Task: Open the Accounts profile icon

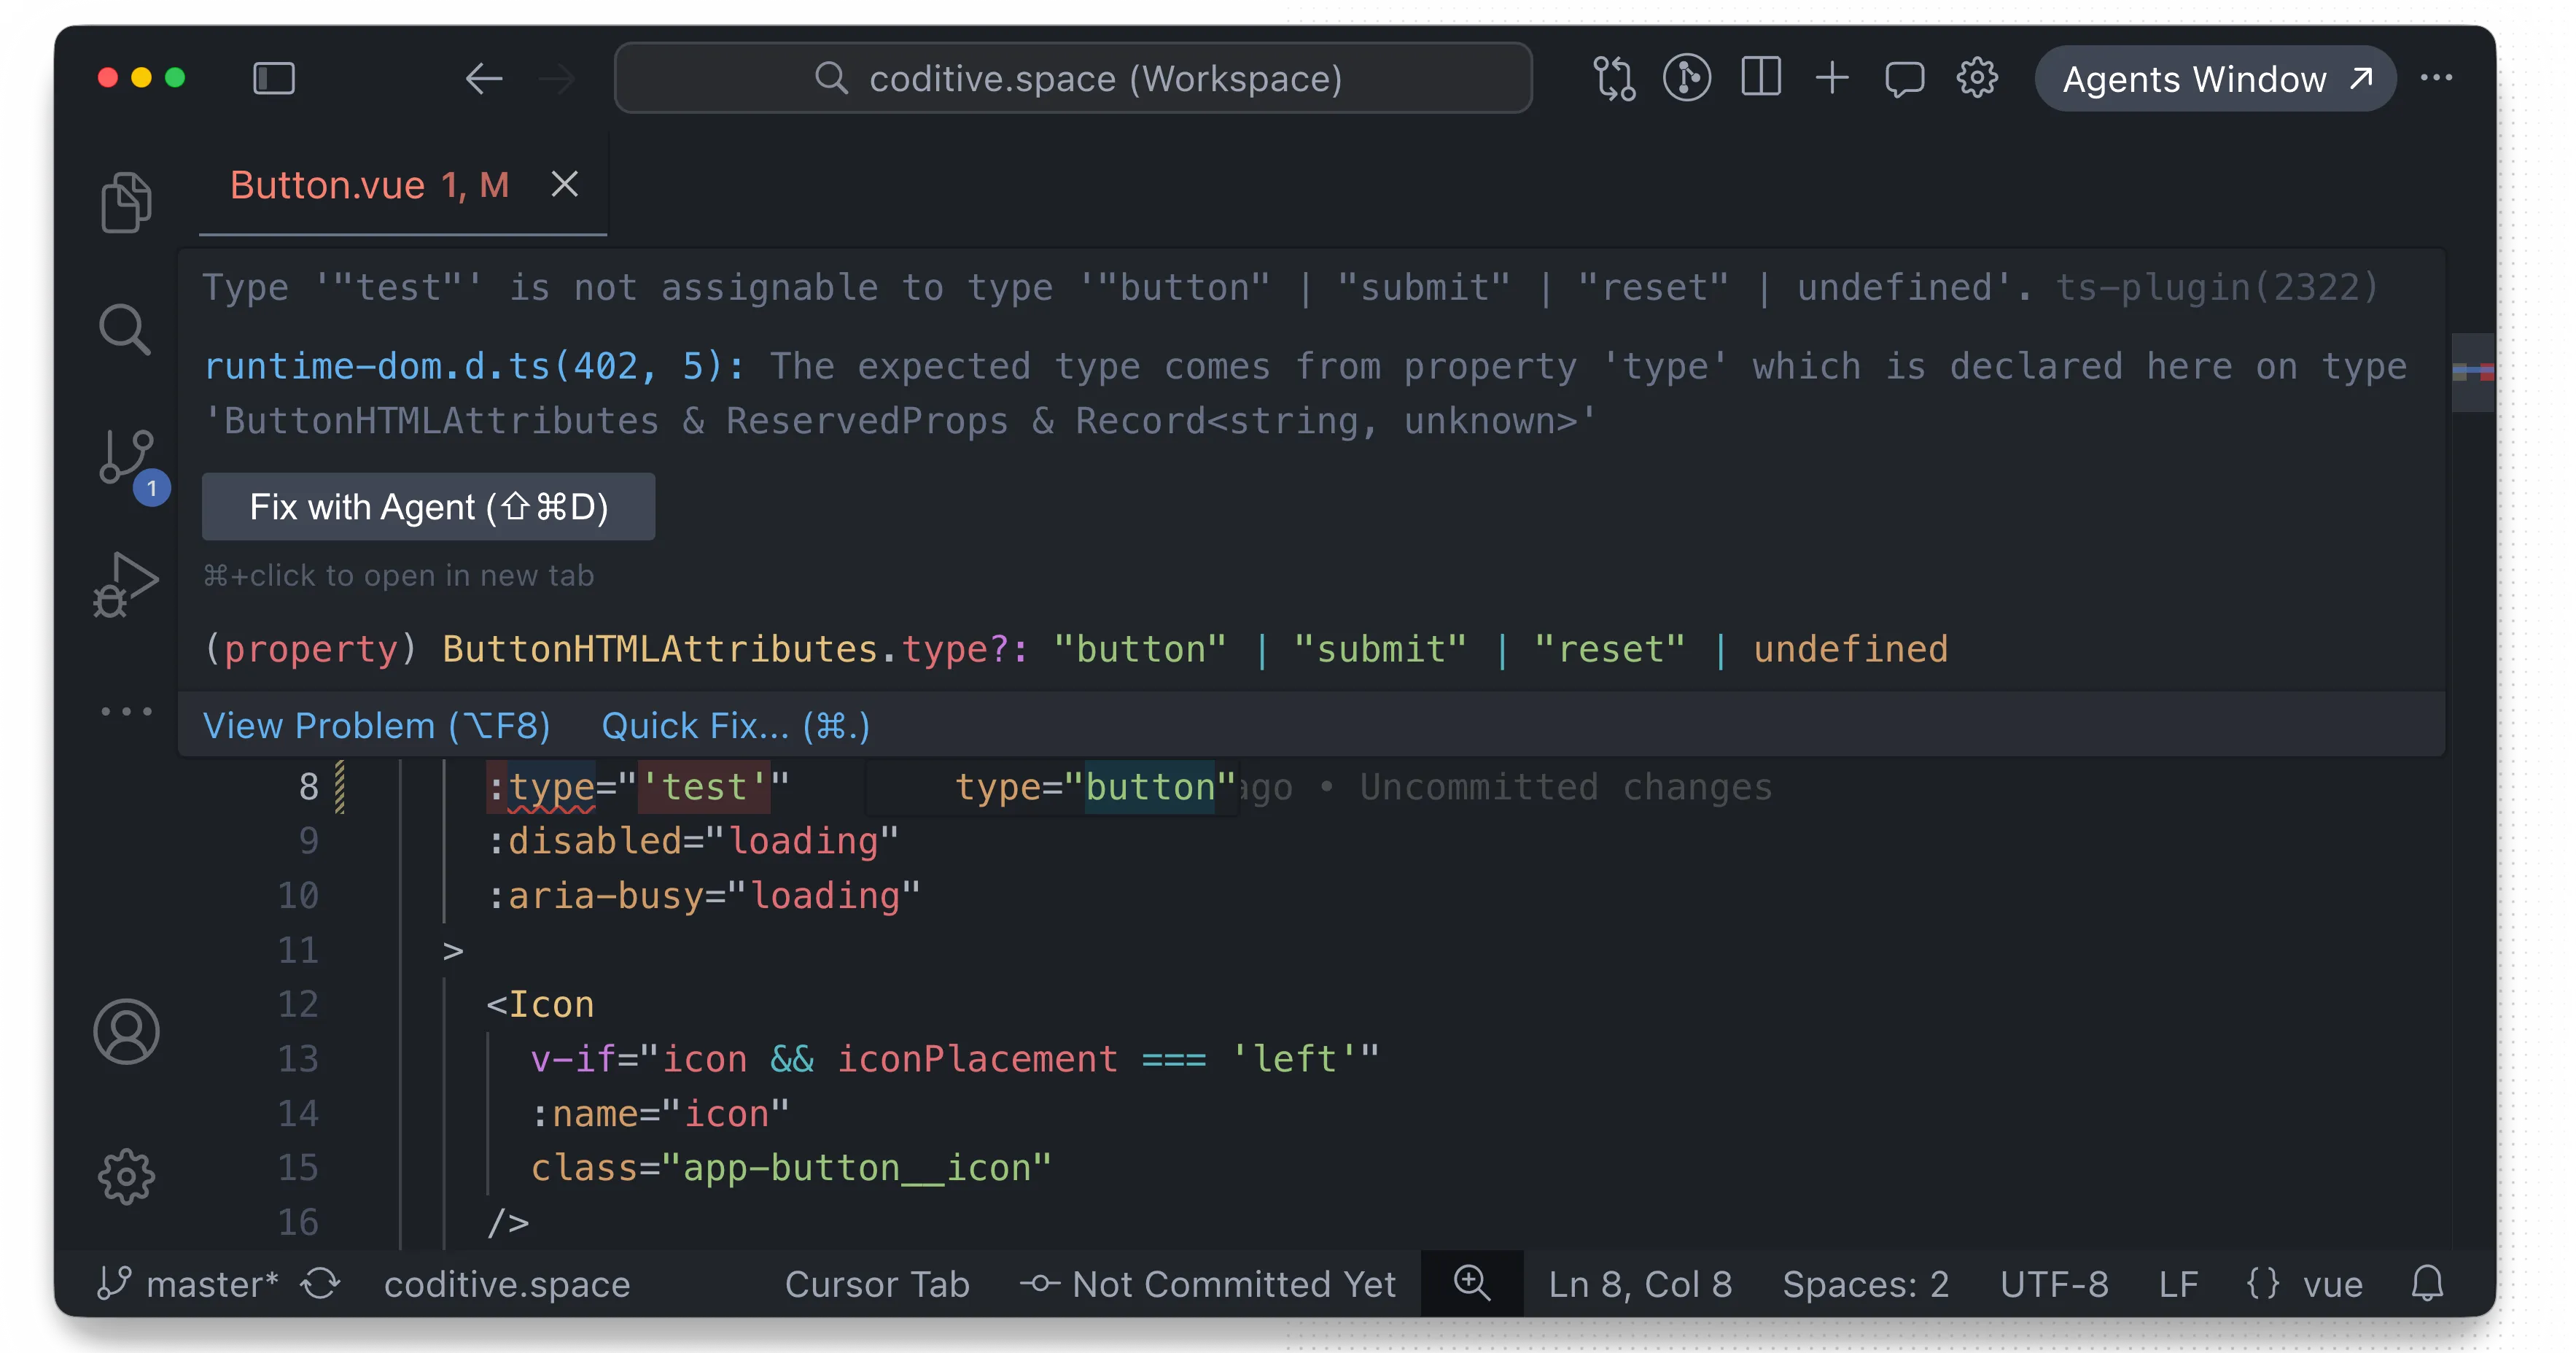Action: tap(126, 1031)
